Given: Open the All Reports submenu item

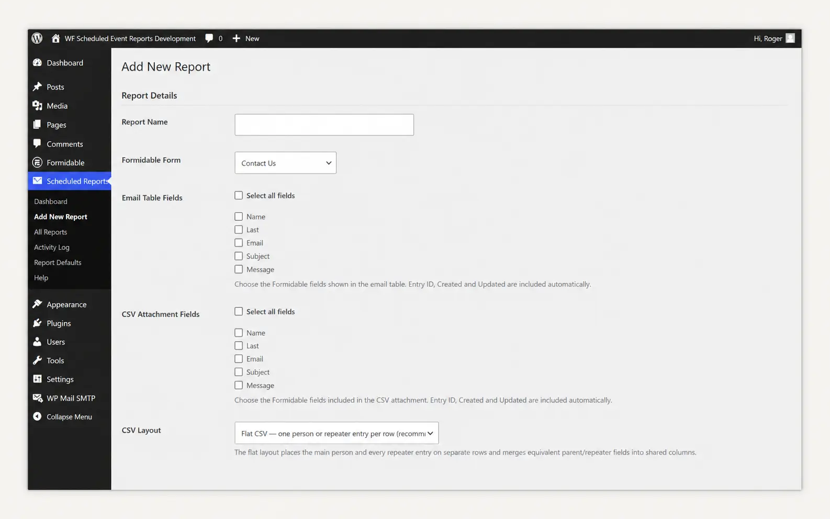Looking at the screenshot, I should click(51, 232).
